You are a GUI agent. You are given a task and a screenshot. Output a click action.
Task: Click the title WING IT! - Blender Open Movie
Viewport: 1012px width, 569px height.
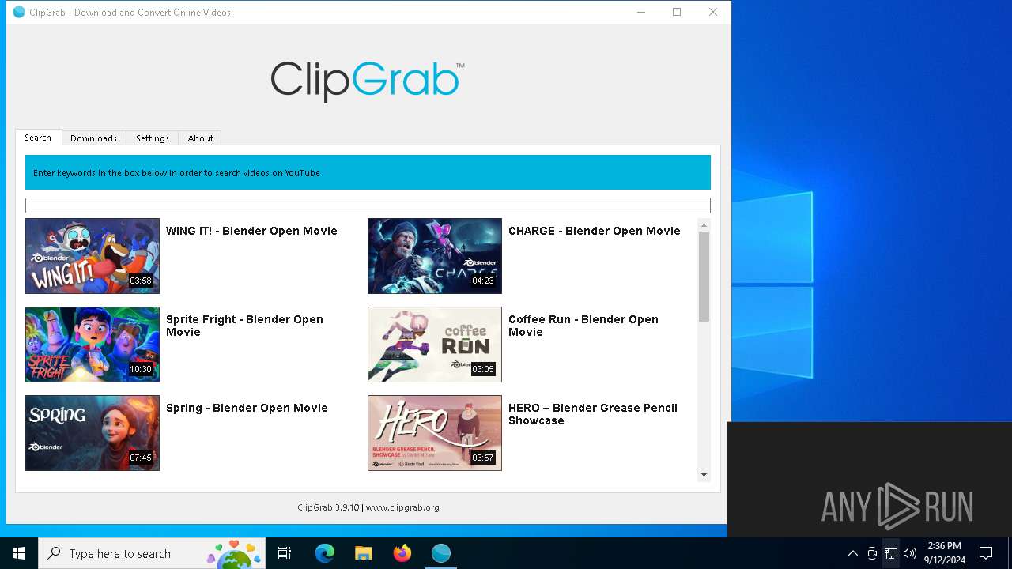(251, 231)
